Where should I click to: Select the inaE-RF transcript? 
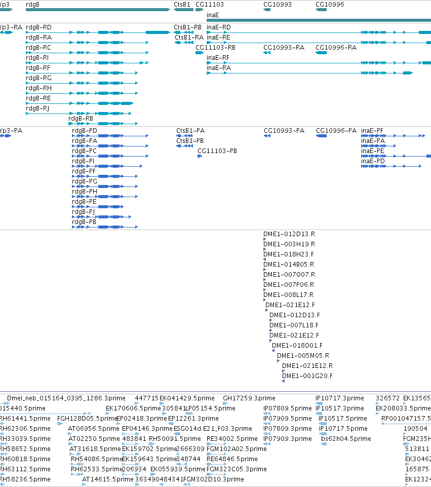(319, 63)
